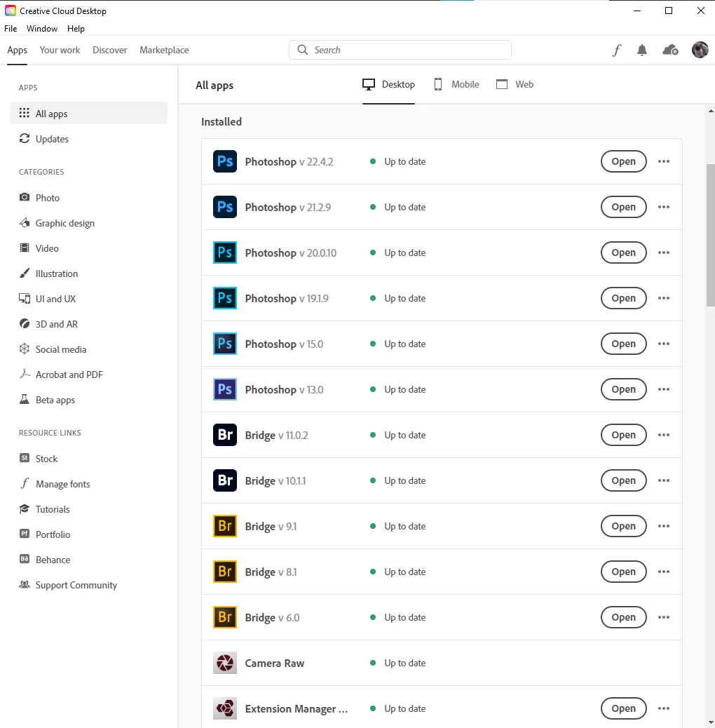Open Photoshop v 19.1.9
This screenshot has height=728, width=715.
(x=624, y=298)
